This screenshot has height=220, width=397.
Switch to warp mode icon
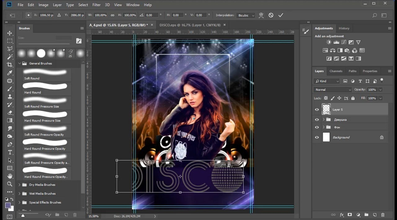coord(261,15)
